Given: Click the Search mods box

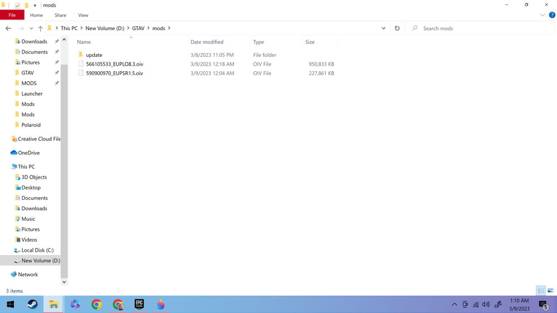Looking at the screenshot, I should pos(480,28).
